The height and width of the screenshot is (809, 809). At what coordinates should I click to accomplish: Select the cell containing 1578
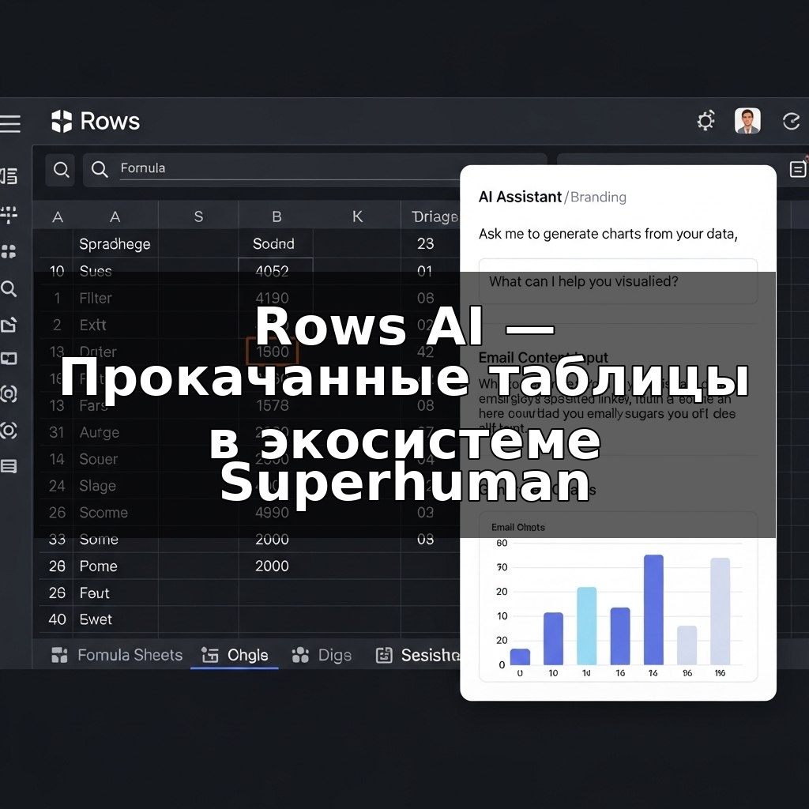click(x=272, y=405)
